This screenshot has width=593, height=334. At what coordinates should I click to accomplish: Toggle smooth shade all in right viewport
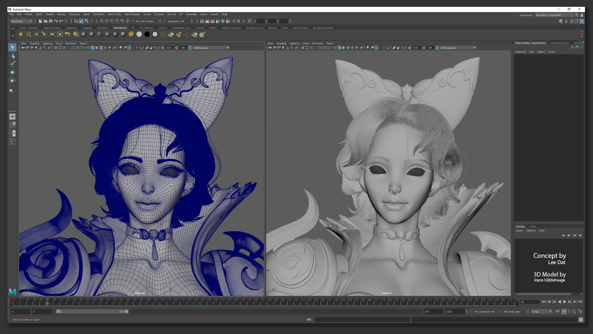[339, 48]
